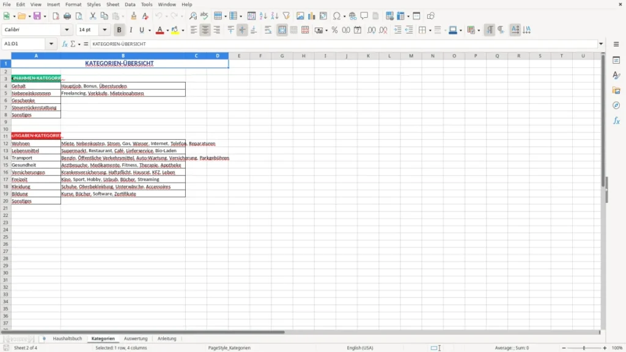This screenshot has height=352, width=626.
Task: Click the 100% zoom level
Action: (617, 348)
